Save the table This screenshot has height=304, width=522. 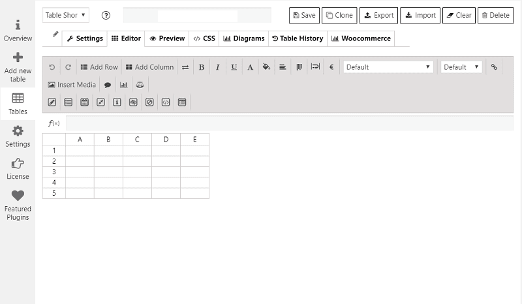tap(304, 15)
